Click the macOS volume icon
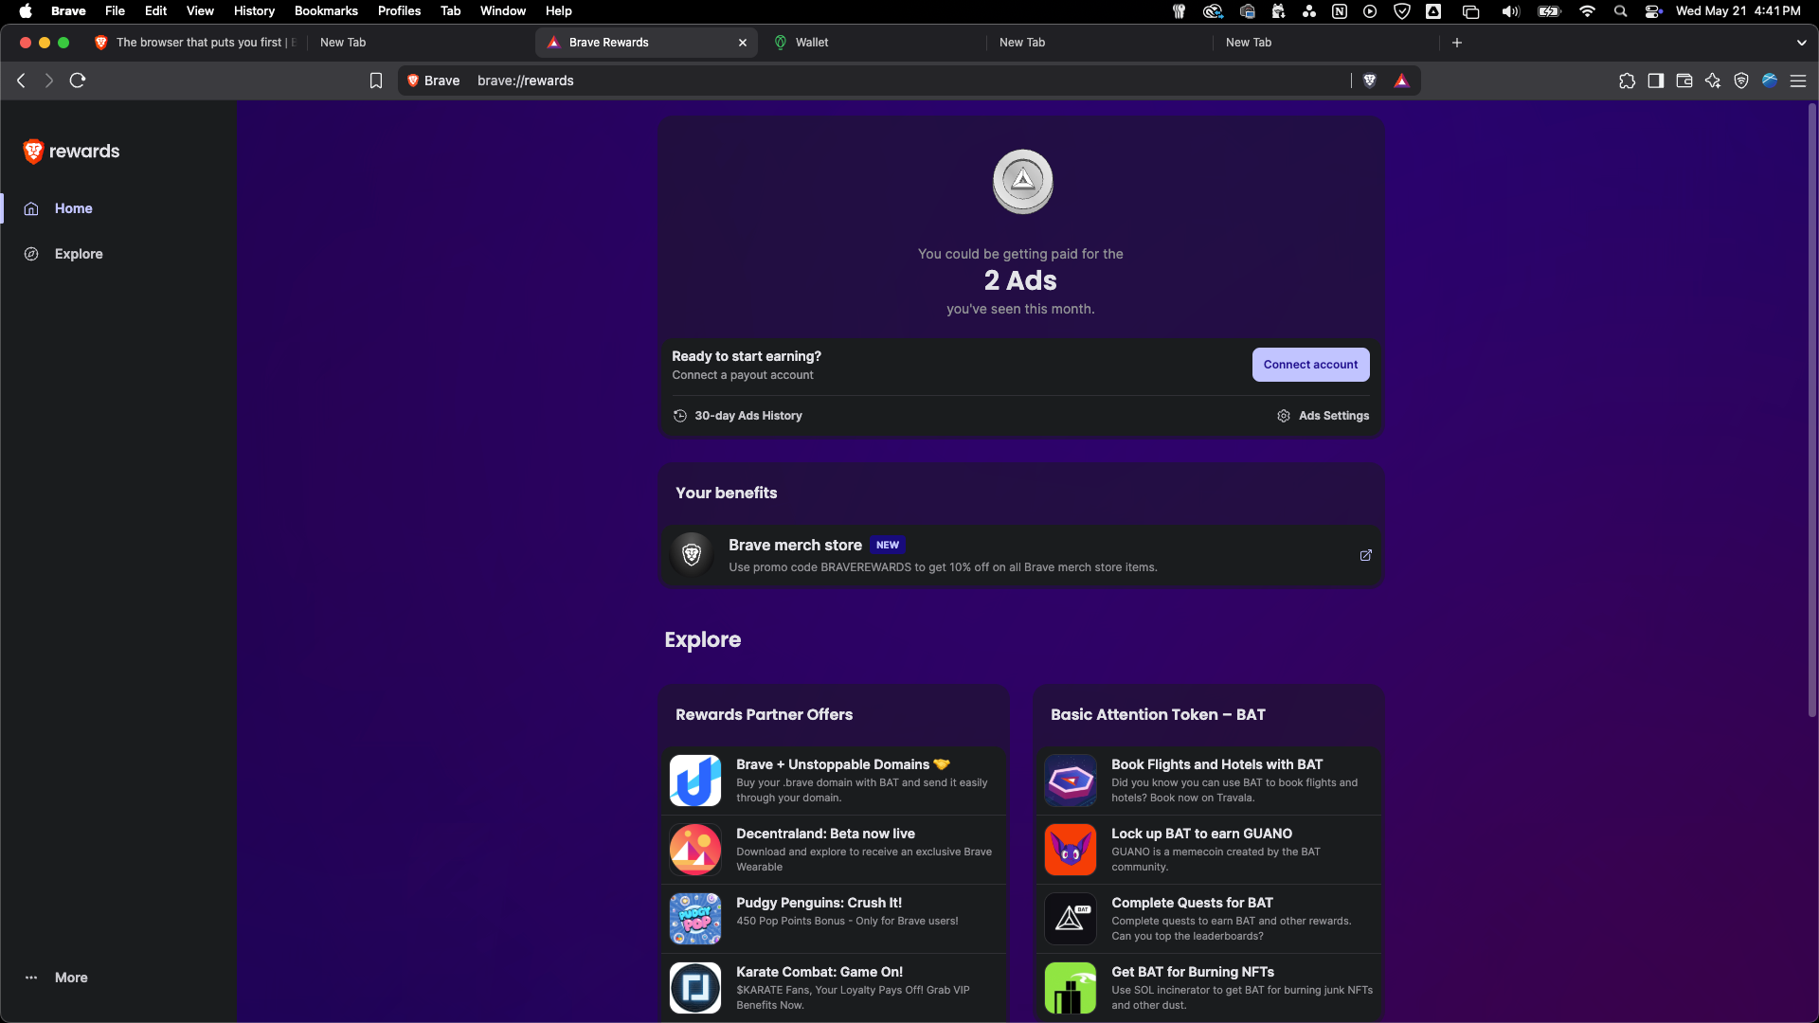 coord(1509,11)
